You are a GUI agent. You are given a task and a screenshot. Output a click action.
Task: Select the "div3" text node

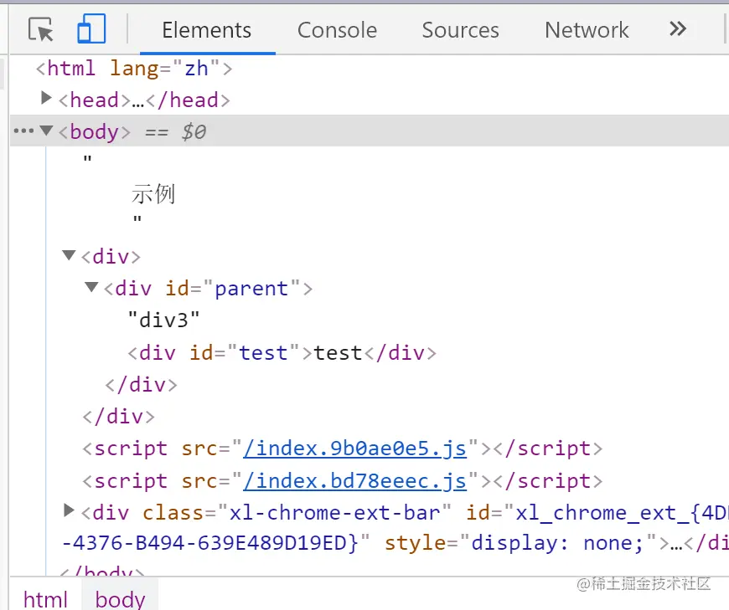(x=164, y=320)
